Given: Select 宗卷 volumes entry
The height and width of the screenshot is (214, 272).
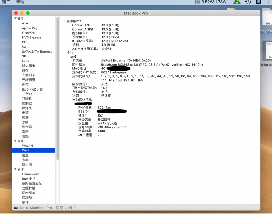Looking at the screenshot, I should [x=25, y=160].
